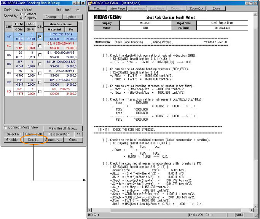This screenshot has width=260, height=219.
Task: Uncheck SEL box for H 350x350x12/19 row
Action: tap(40, 37)
